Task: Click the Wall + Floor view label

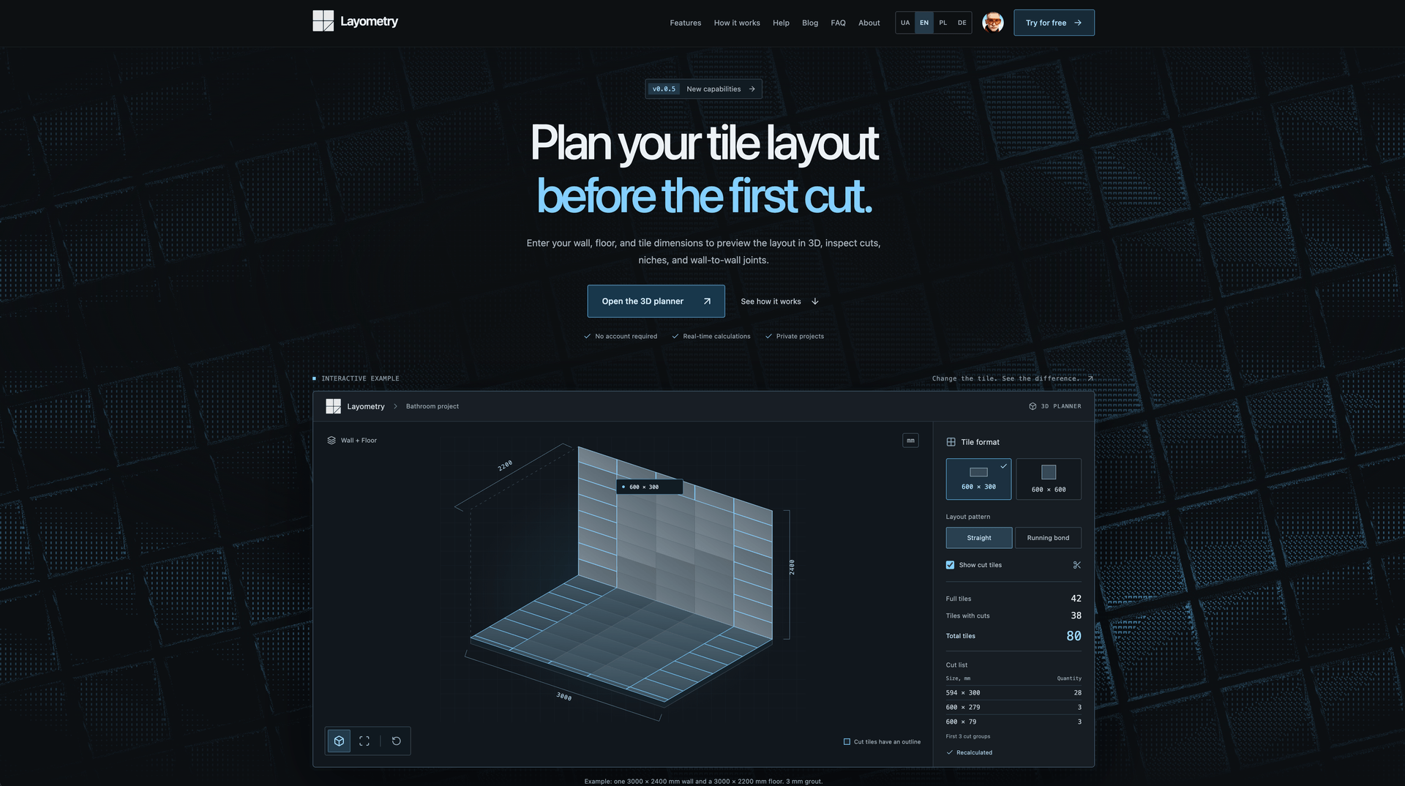Action: (x=359, y=441)
